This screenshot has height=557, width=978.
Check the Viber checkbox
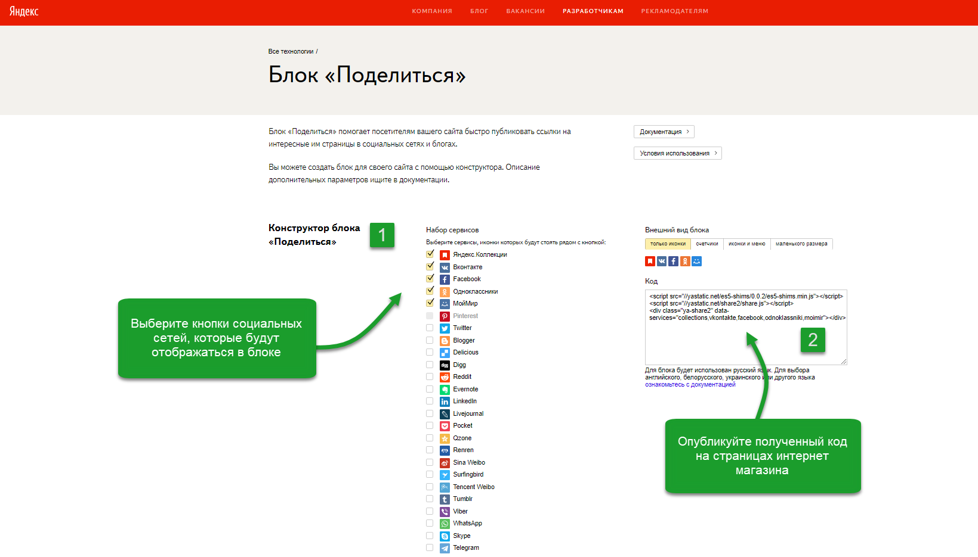430,511
